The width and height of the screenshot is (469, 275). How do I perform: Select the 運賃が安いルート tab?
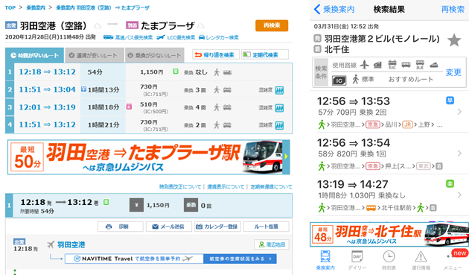click(95, 55)
